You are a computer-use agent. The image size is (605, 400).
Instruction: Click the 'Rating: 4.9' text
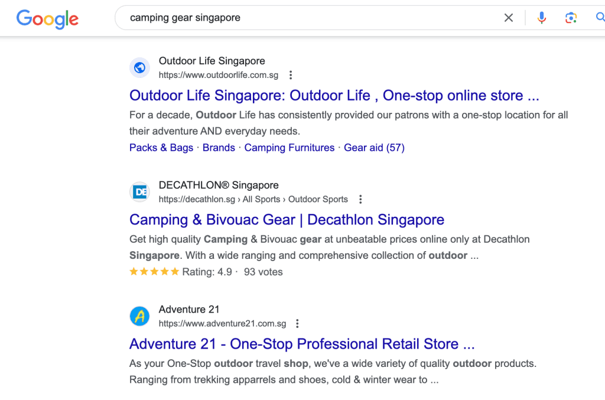(x=207, y=272)
